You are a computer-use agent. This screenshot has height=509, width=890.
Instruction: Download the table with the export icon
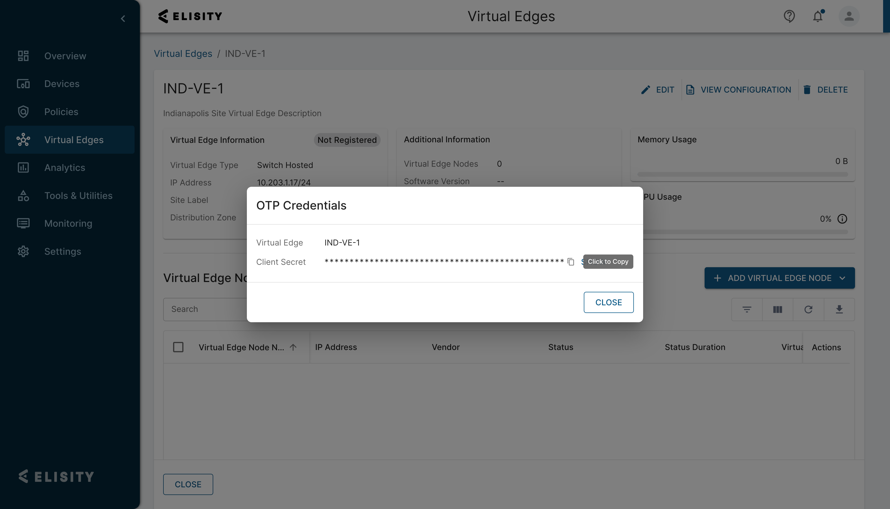(x=839, y=309)
